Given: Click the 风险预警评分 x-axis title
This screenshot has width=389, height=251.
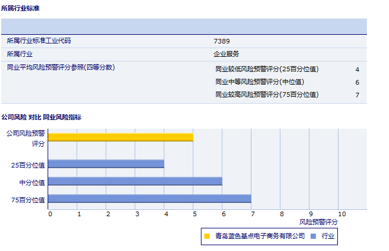Looking at the screenshot, I should pos(318,222).
